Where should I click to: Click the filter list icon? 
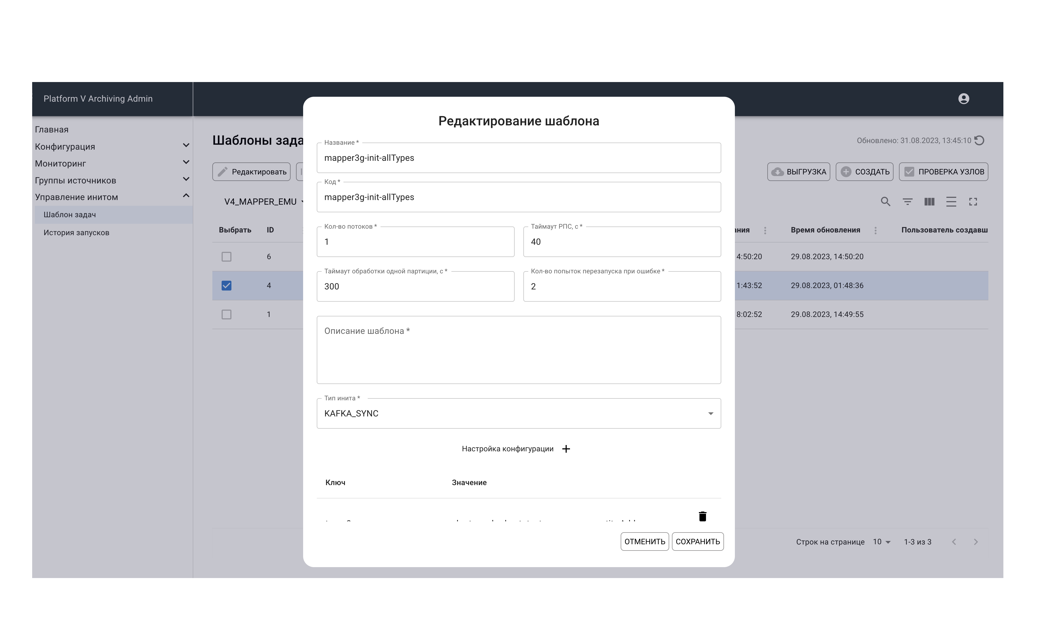click(907, 202)
